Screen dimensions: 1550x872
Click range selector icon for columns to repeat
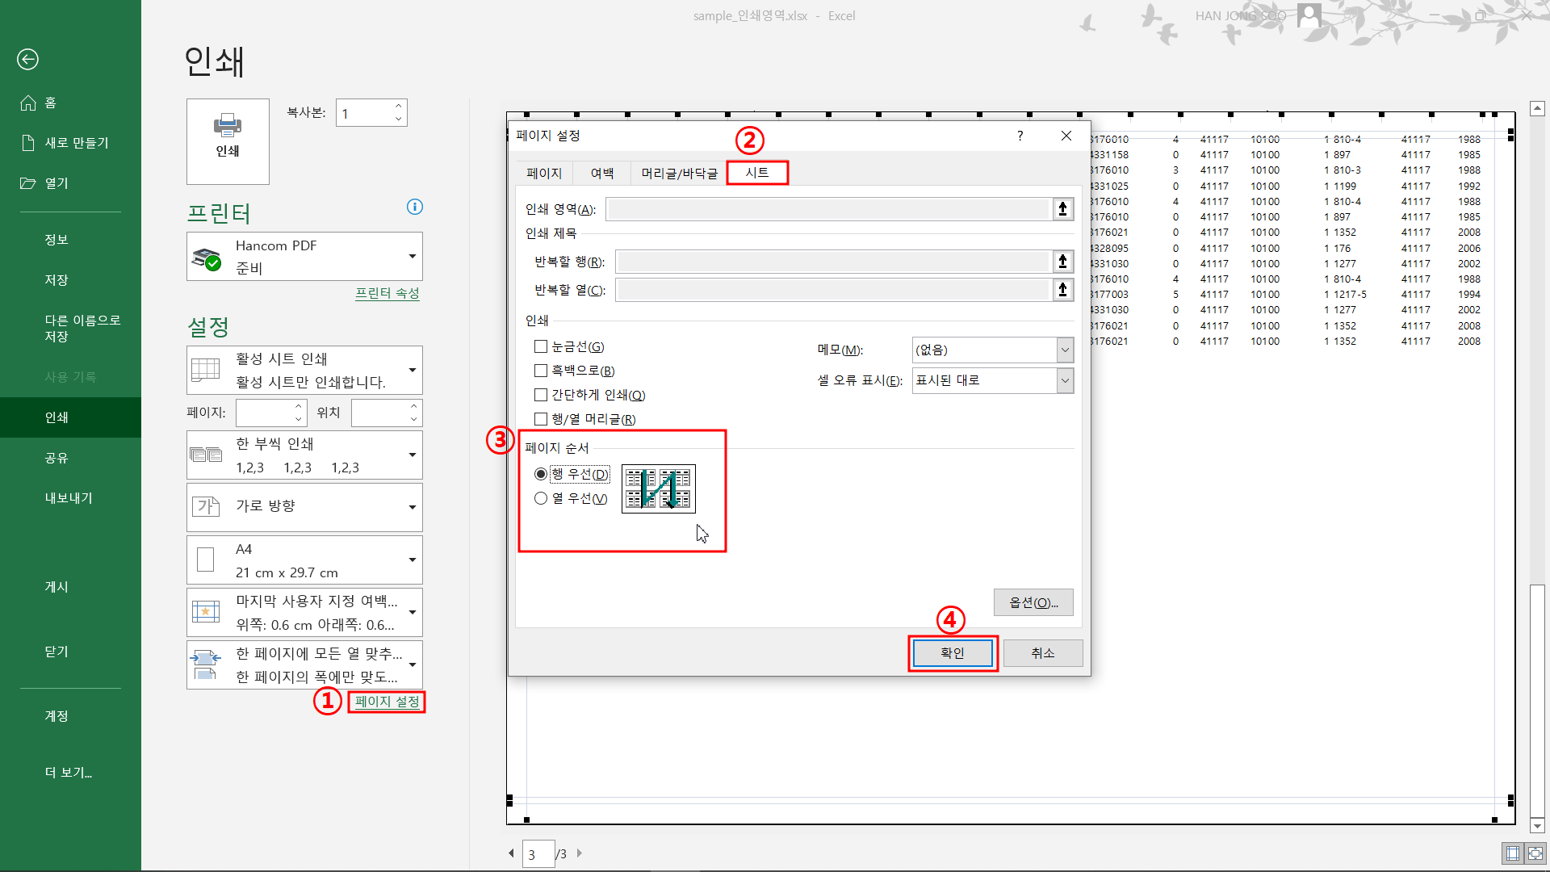click(x=1062, y=290)
